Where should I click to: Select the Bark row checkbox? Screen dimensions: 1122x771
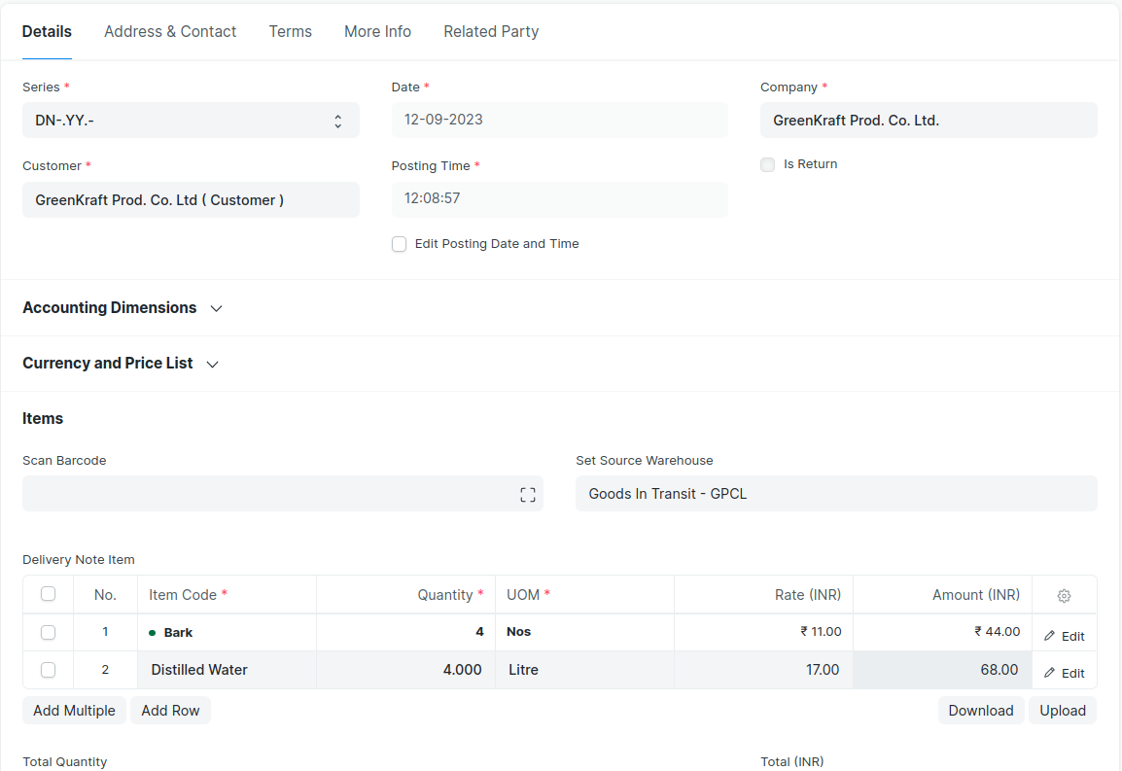coord(49,632)
